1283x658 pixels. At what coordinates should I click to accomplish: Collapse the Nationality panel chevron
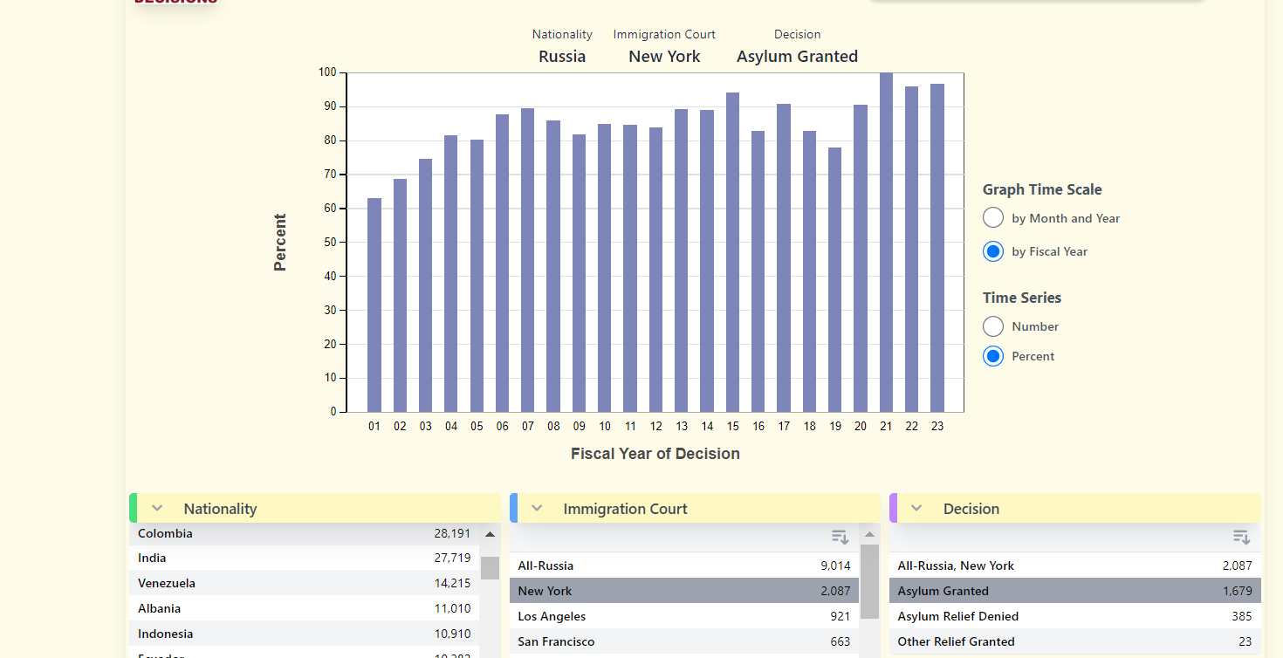(157, 509)
